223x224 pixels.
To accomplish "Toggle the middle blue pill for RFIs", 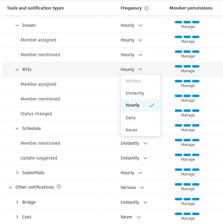I will 187,66.
